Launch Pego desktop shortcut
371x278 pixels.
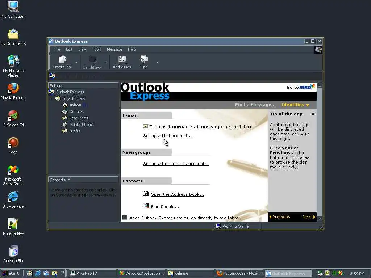[x=13, y=146]
